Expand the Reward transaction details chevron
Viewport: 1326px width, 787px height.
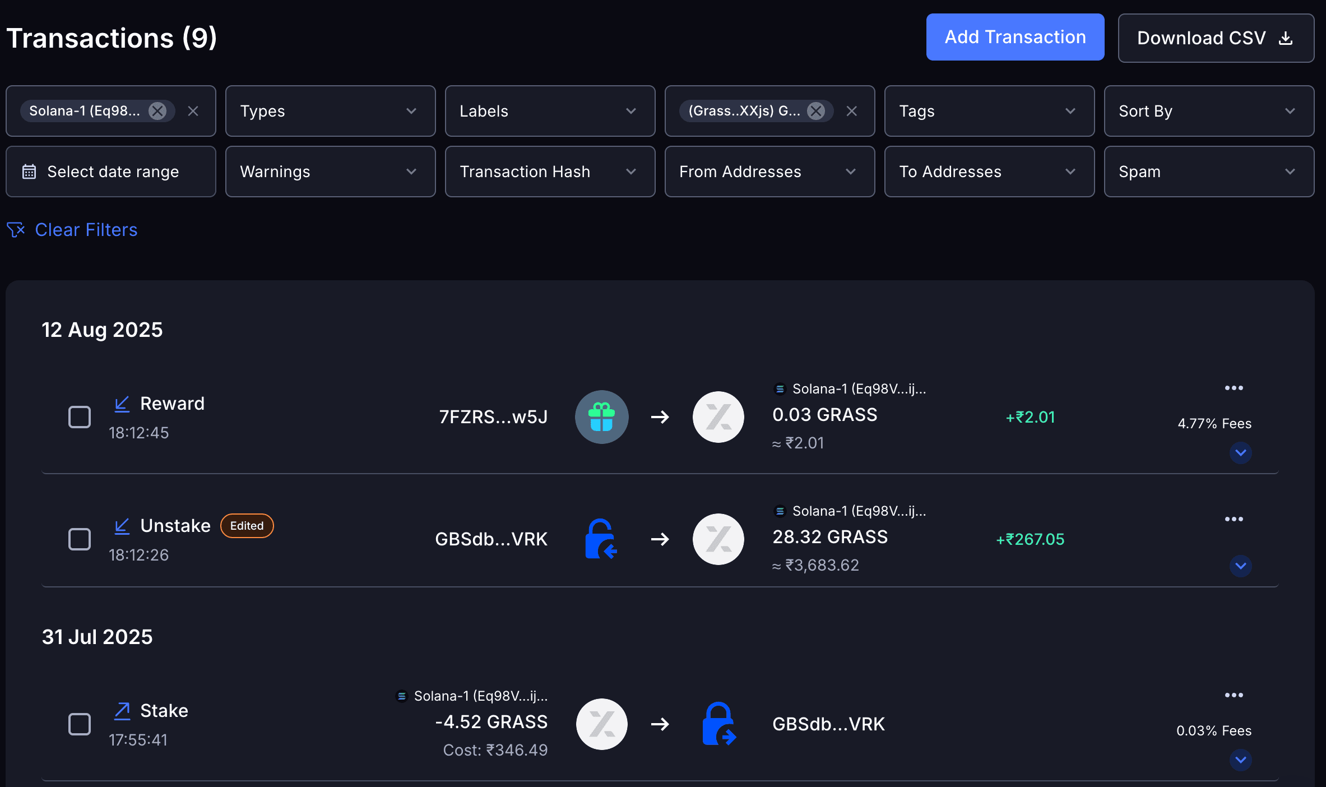1240,453
